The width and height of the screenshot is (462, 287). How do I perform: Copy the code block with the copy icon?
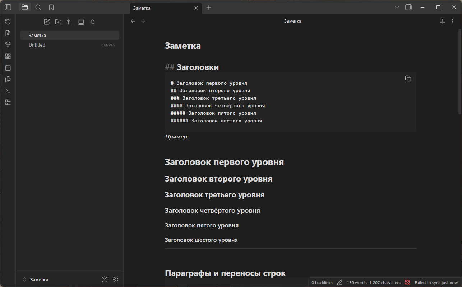tap(408, 79)
